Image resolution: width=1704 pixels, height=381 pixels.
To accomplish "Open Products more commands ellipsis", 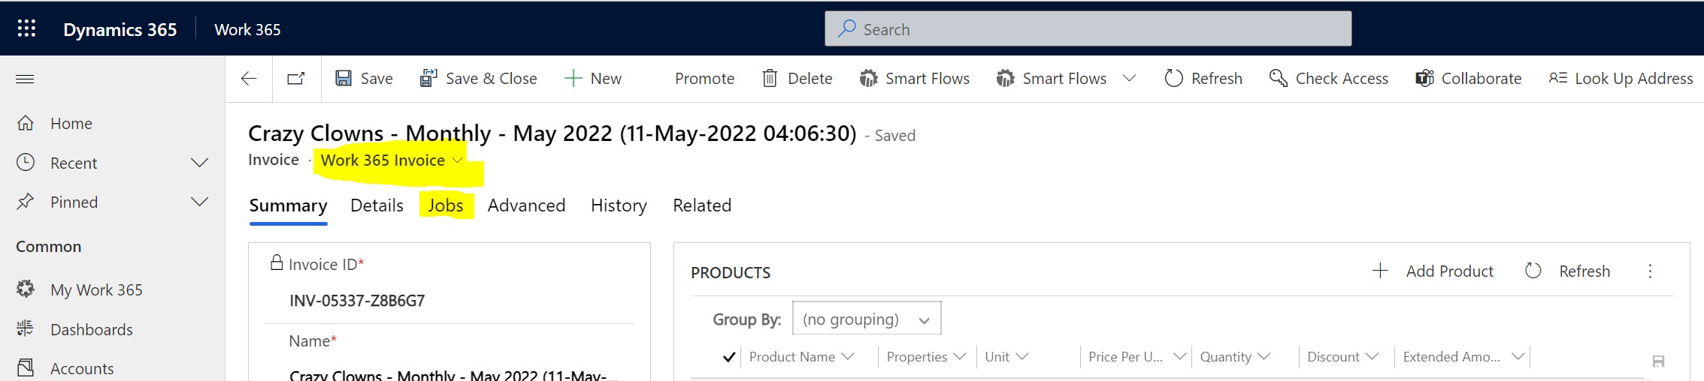I will [1650, 271].
